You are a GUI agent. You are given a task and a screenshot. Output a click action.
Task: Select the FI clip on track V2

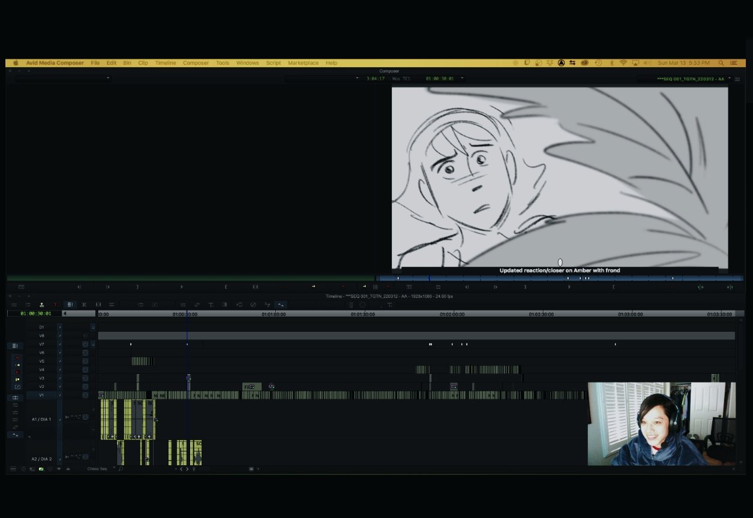point(252,387)
